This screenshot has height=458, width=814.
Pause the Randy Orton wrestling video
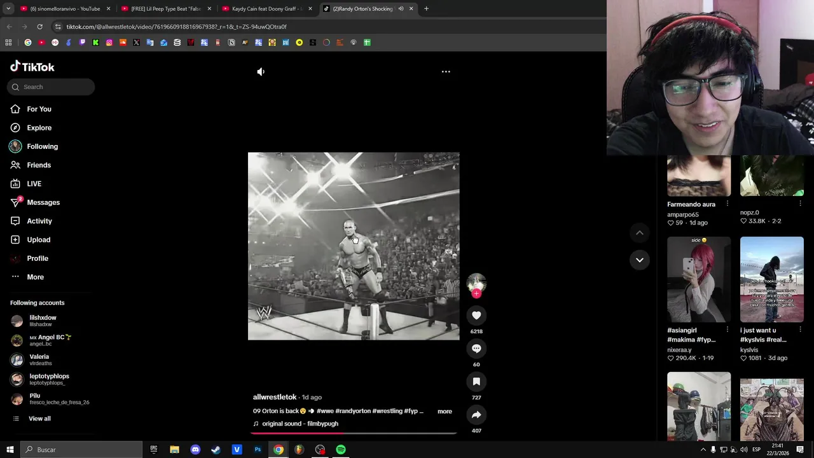354,246
